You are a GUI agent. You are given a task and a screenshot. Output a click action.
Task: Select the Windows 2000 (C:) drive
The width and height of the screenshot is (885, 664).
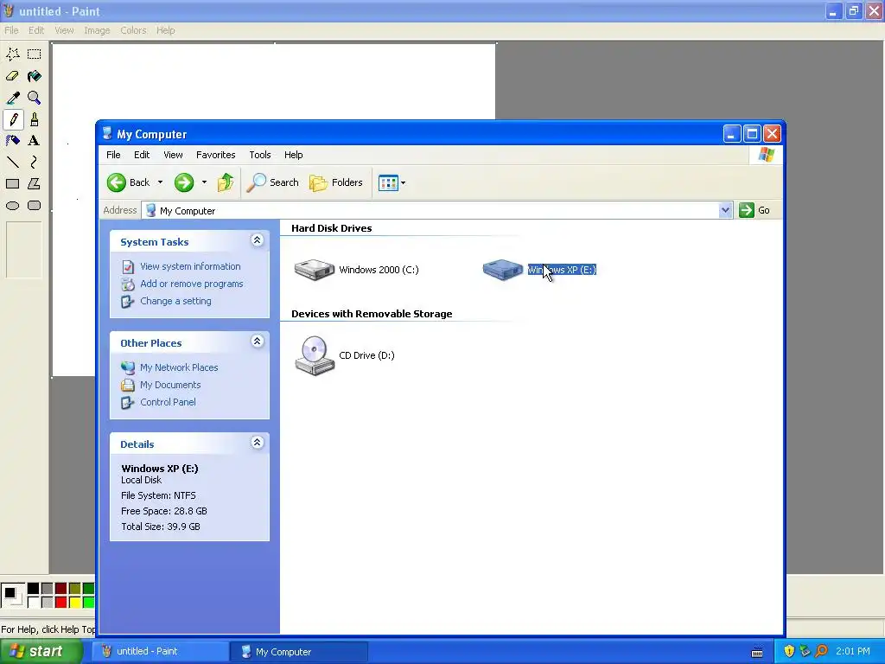356,270
